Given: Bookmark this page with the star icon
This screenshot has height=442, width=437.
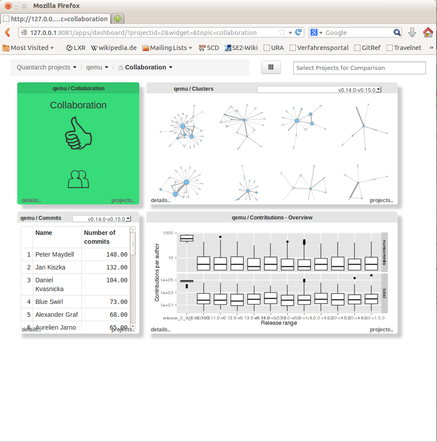Looking at the screenshot, I should tap(282, 32).
